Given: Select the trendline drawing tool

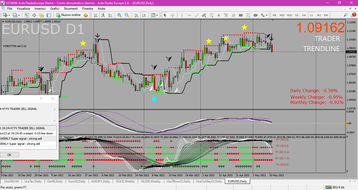Looking at the screenshot, I should (197, 15).
